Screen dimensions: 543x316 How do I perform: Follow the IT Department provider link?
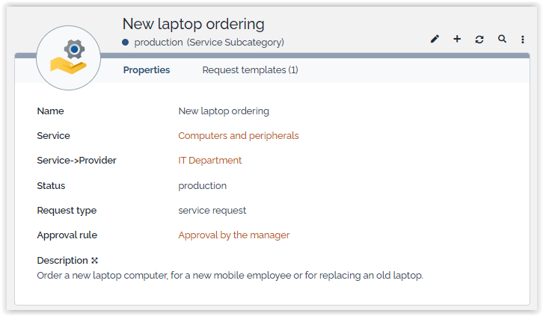[209, 161]
